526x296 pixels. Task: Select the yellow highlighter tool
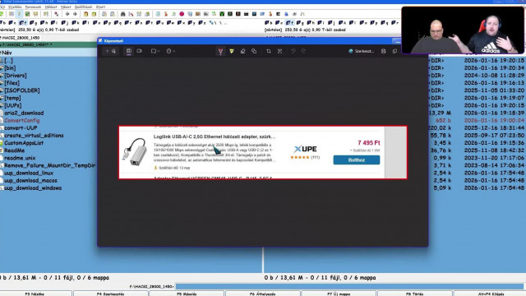click(232, 51)
